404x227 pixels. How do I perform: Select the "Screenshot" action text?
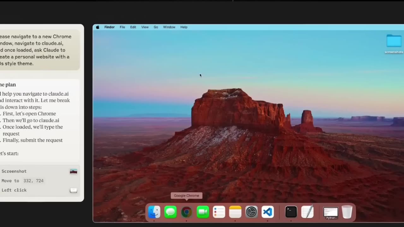pos(14,171)
